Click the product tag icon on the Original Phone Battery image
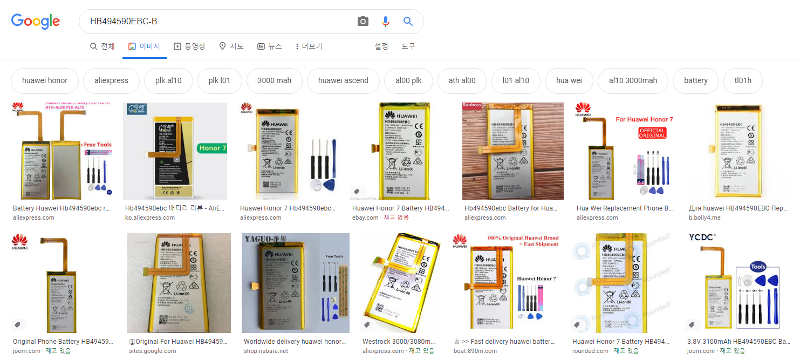The image size is (800, 360). (x=18, y=324)
